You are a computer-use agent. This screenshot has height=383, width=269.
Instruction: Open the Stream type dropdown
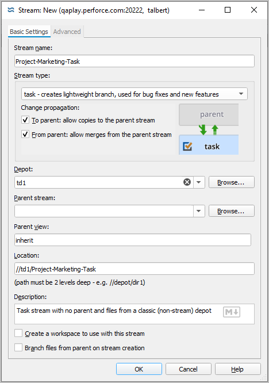[134, 94]
